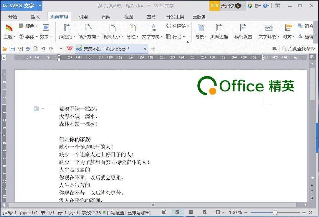This screenshot has height=217, width=319.
Task: Open 稿纸设置 manuscript paper settings
Action: [243, 31]
